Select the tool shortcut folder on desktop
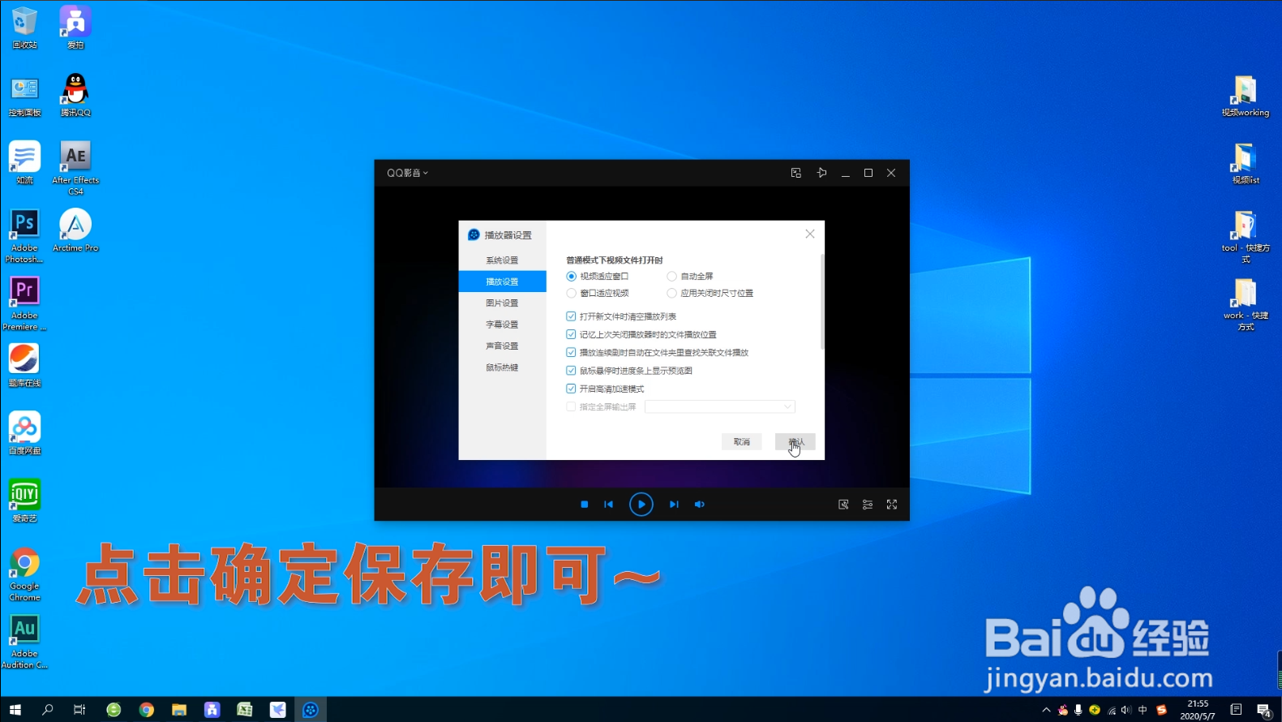 point(1246,237)
